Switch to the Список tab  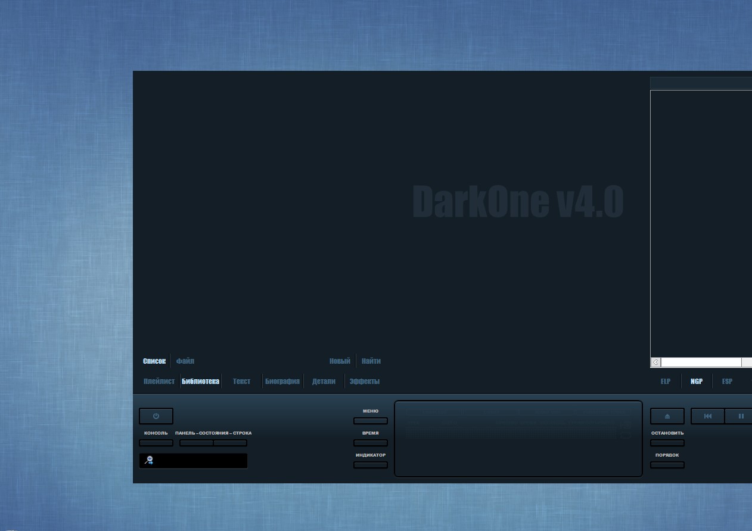coord(154,361)
